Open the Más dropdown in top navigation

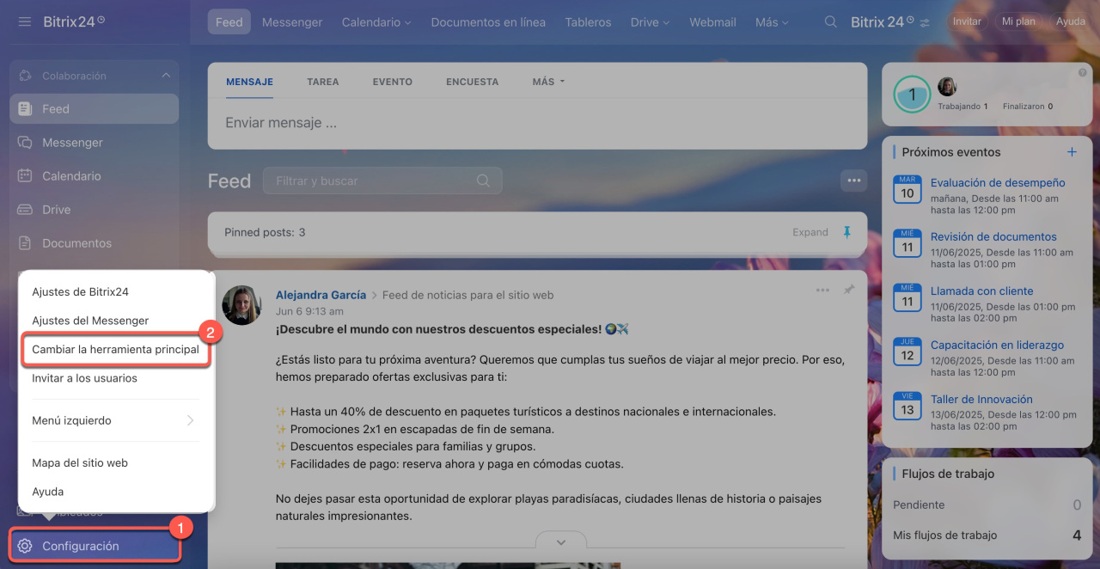(x=771, y=22)
